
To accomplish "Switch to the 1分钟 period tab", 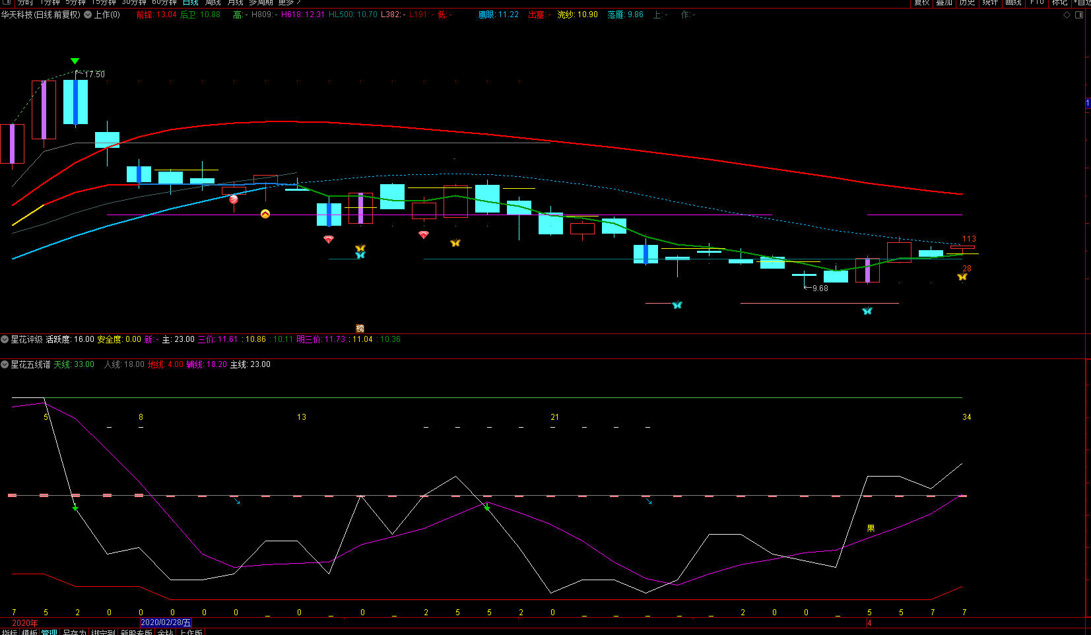I will pos(50,3).
